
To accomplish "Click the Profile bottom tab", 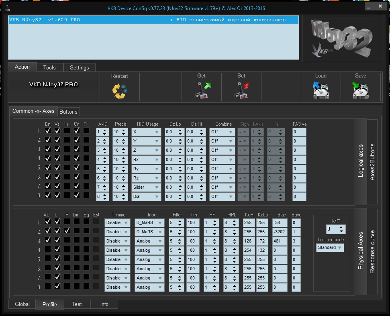I will [50, 305].
